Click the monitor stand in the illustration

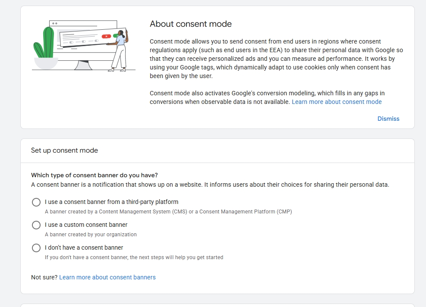(83, 66)
